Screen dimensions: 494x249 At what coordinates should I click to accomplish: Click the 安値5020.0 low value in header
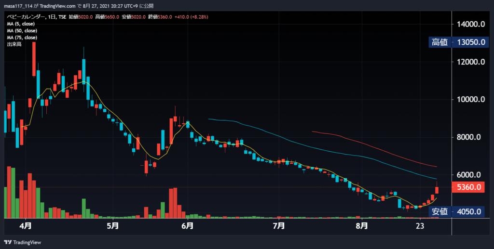click(134, 17)
